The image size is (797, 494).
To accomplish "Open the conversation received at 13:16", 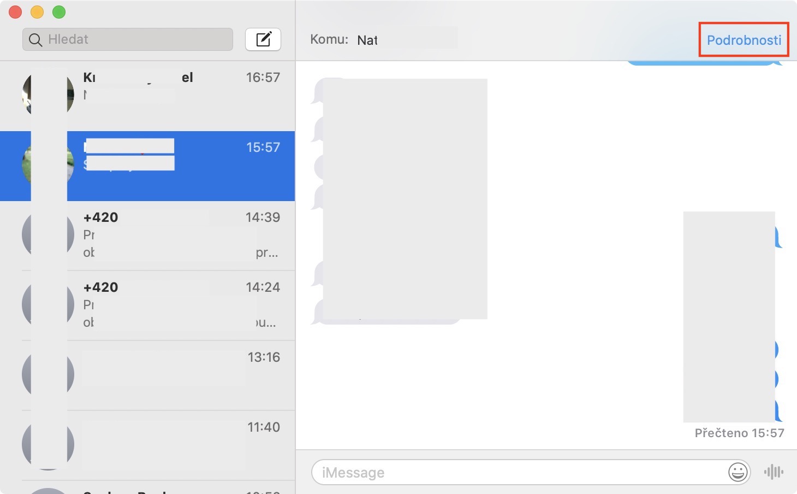I will pos(147,376).
